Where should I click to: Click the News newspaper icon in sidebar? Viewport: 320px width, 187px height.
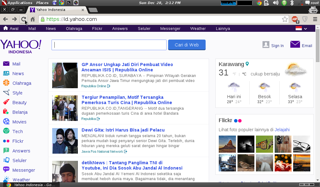(x=6, y=74)
